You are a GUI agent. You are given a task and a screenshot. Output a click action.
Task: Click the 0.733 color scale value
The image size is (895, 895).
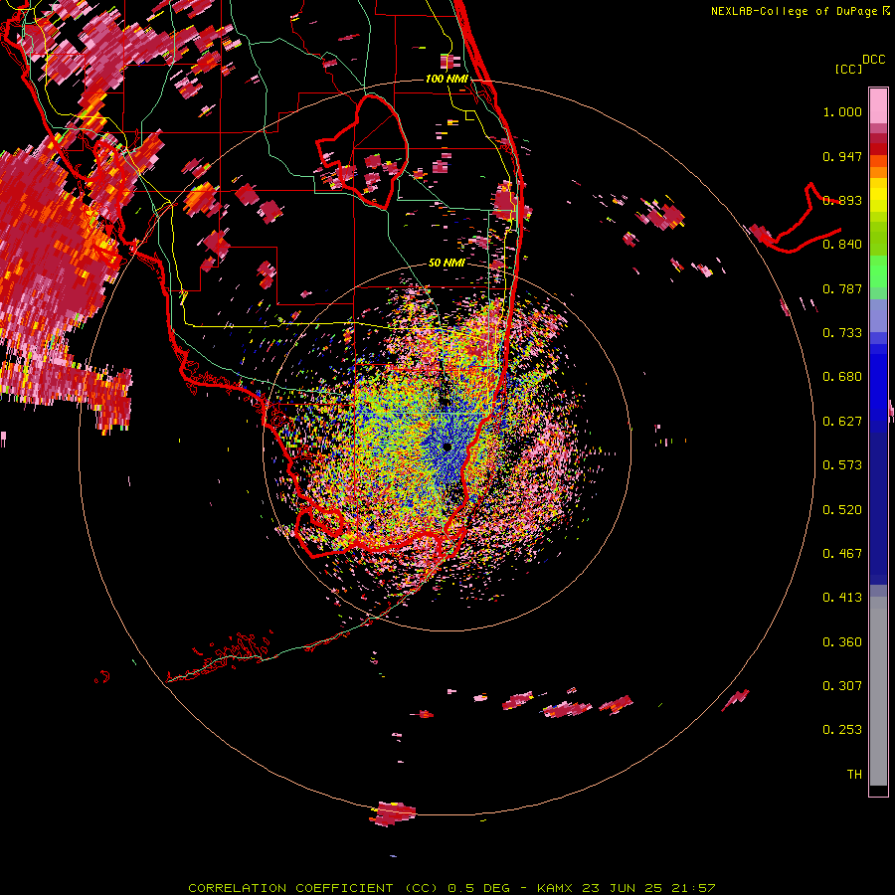click(842, 333)
